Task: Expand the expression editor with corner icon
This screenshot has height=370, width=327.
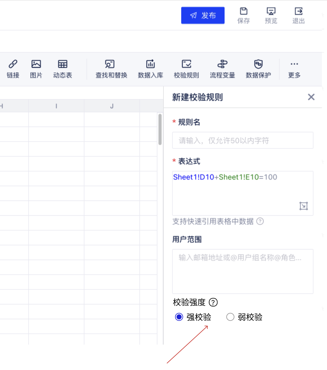Action: click(x=303, y=206)
